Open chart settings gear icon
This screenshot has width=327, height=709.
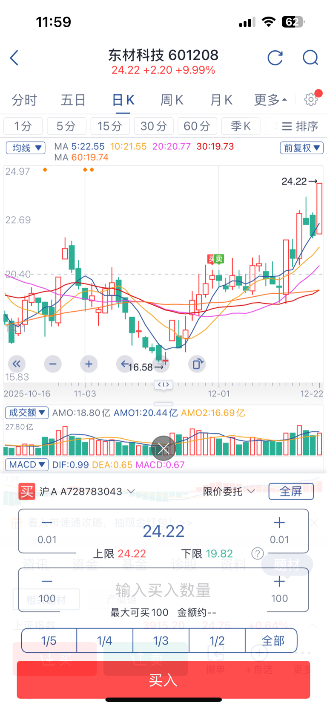[x=311, y=99]
